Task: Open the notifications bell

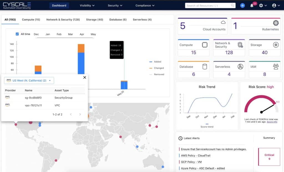Action: [x=252, y=6]
